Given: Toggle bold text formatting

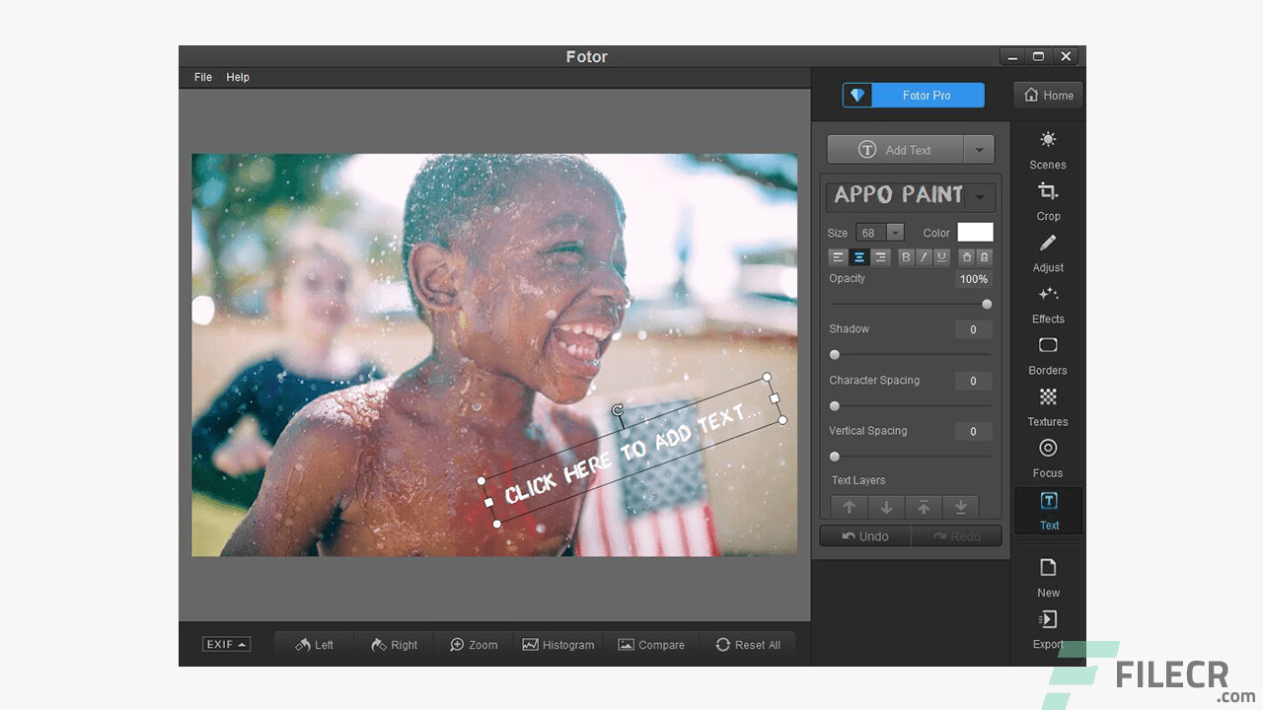Looking at the screenshot, I should pos(906,256).
